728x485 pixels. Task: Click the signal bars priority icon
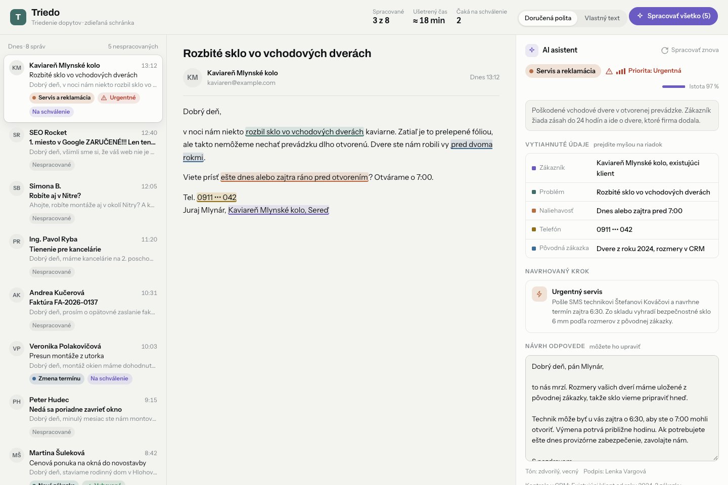[x=621, y=71]
